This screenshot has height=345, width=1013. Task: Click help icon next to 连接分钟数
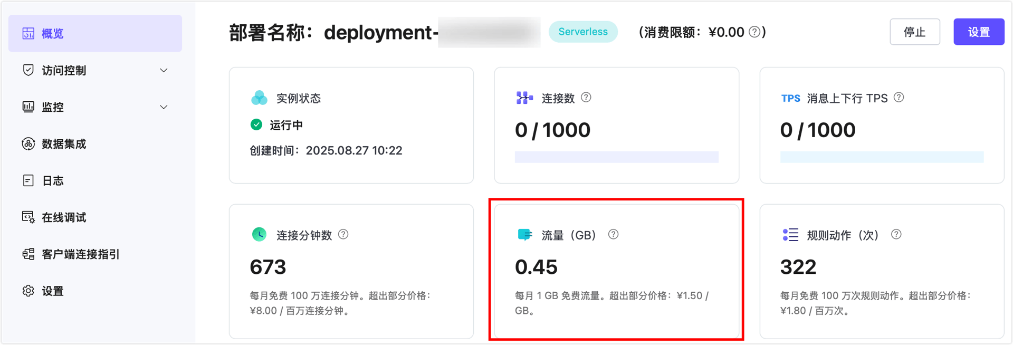[x=343, y=235]
